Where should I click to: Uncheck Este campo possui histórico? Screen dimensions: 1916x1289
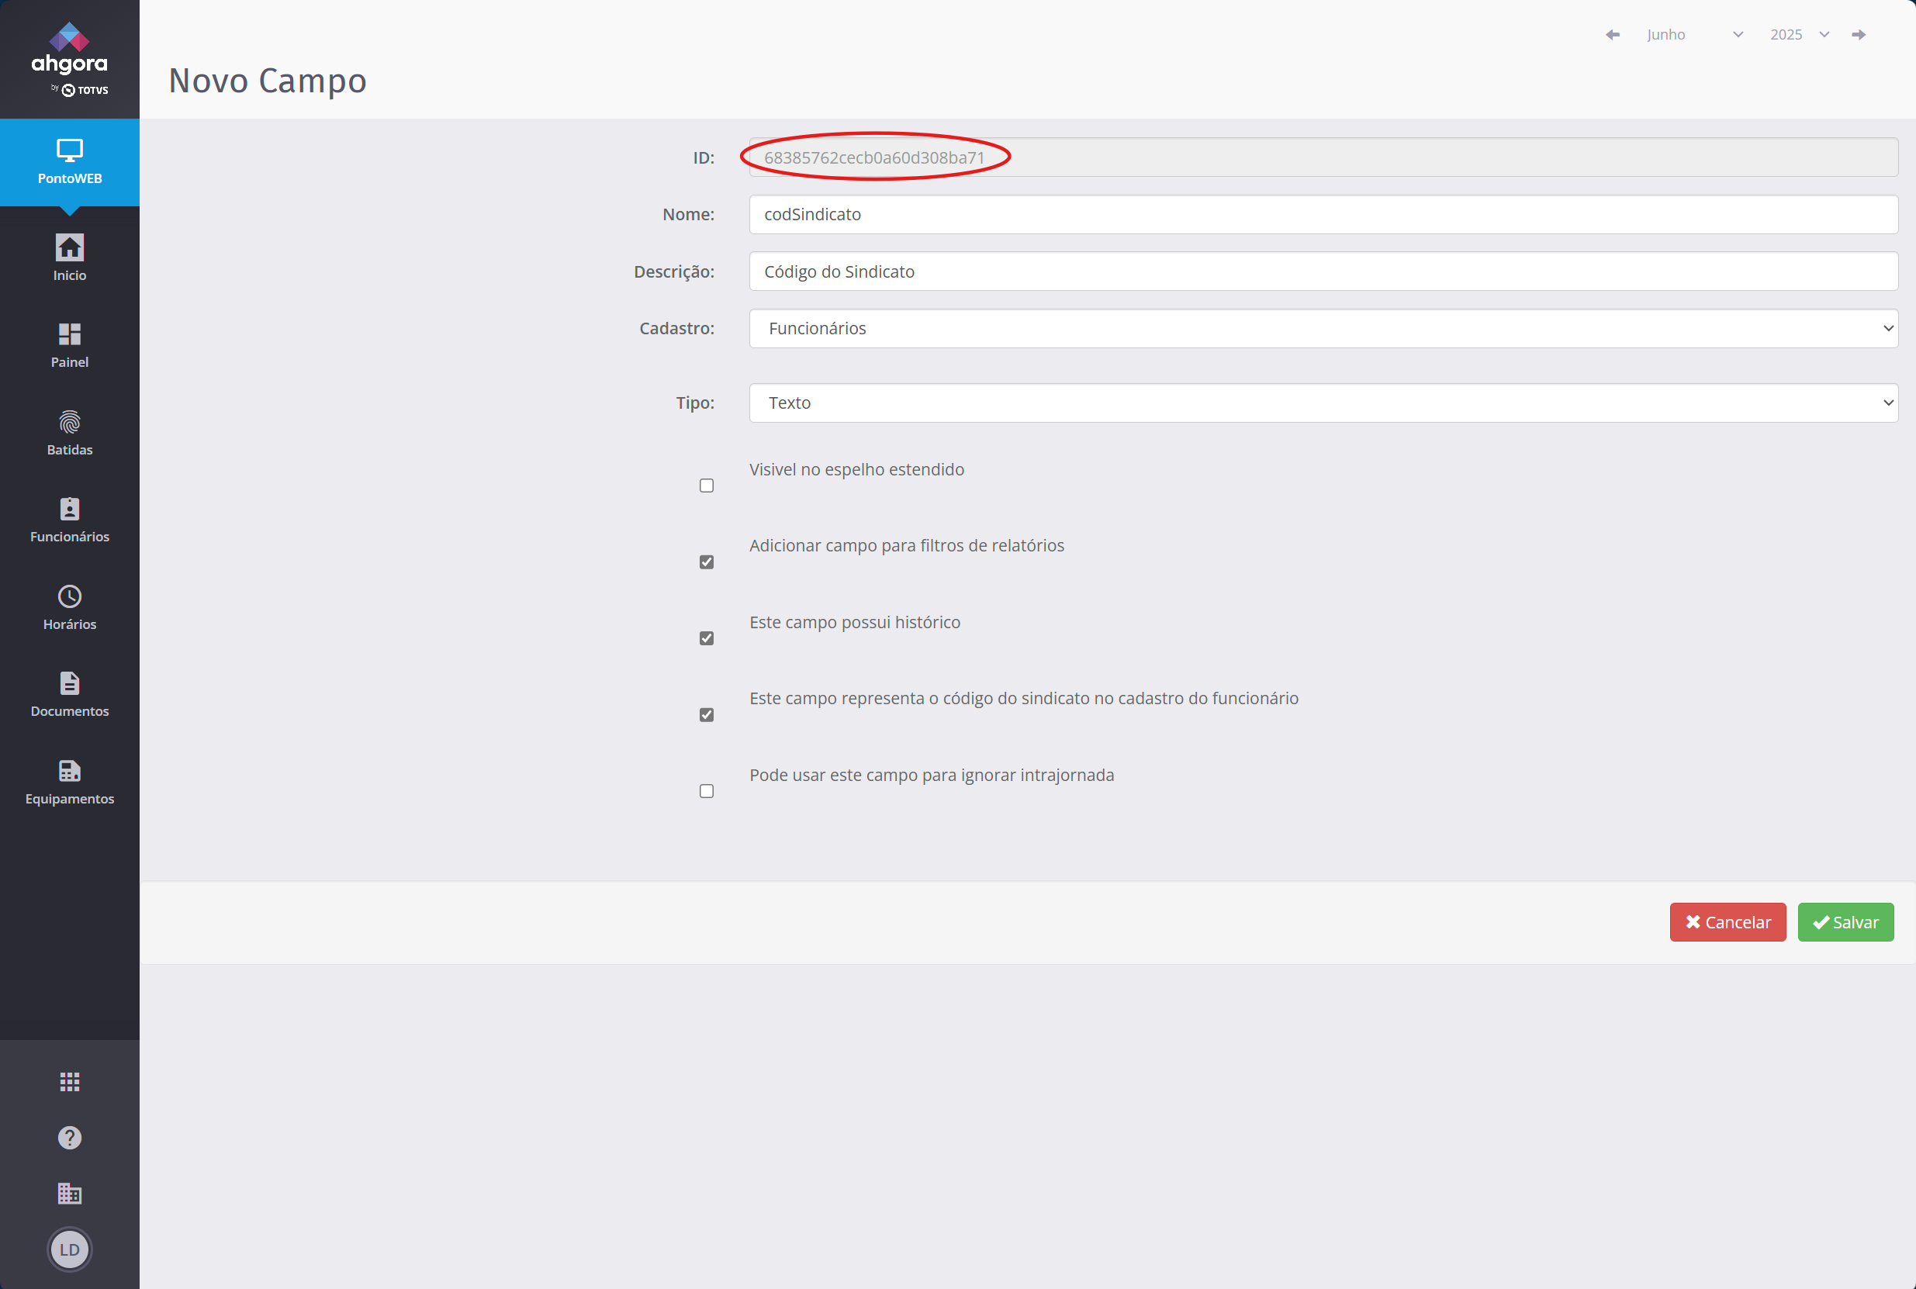[x=706, y=639]
